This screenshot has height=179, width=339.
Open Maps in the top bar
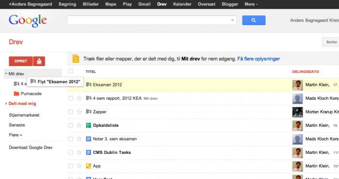111,4
